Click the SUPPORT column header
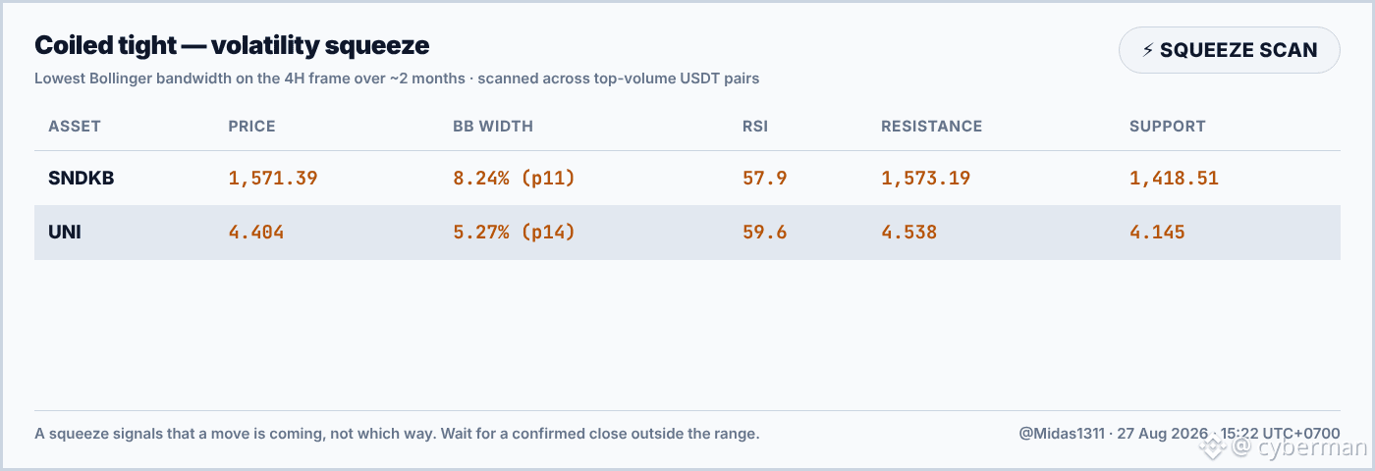 click(1167, 127)
